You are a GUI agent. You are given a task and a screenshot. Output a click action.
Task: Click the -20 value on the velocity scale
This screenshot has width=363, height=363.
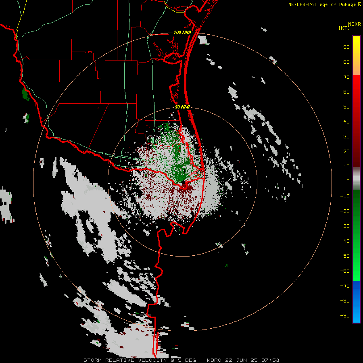point(345,211)
